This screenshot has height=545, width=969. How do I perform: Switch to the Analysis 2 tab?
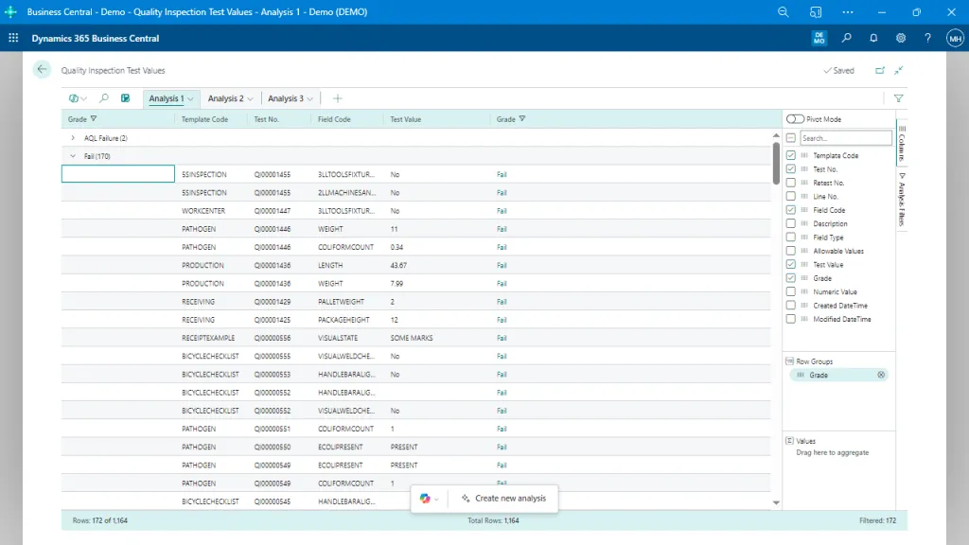pyautogui.click(x=225, y=98)
